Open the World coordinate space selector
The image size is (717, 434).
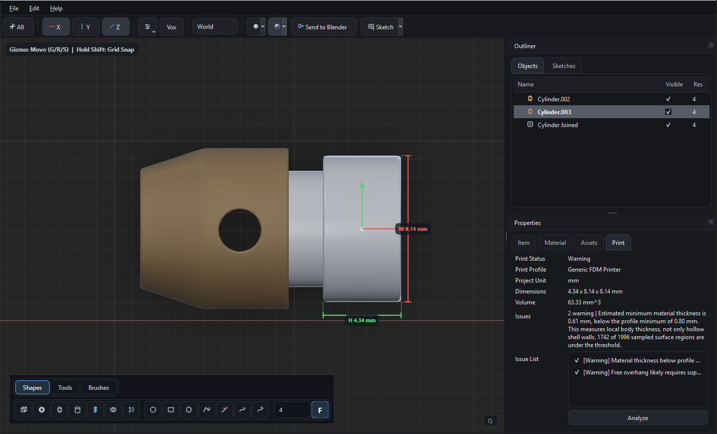coord(215,26)
